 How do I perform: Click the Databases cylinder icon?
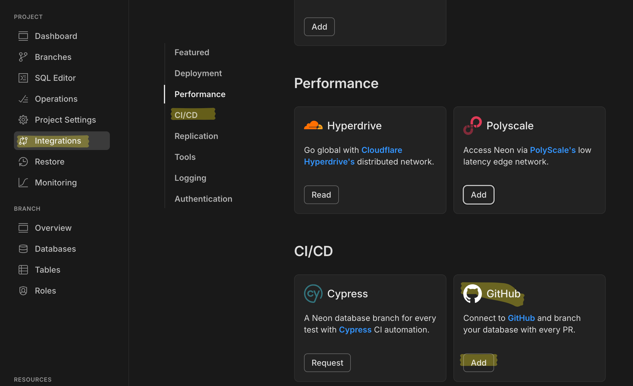(23, 249)
